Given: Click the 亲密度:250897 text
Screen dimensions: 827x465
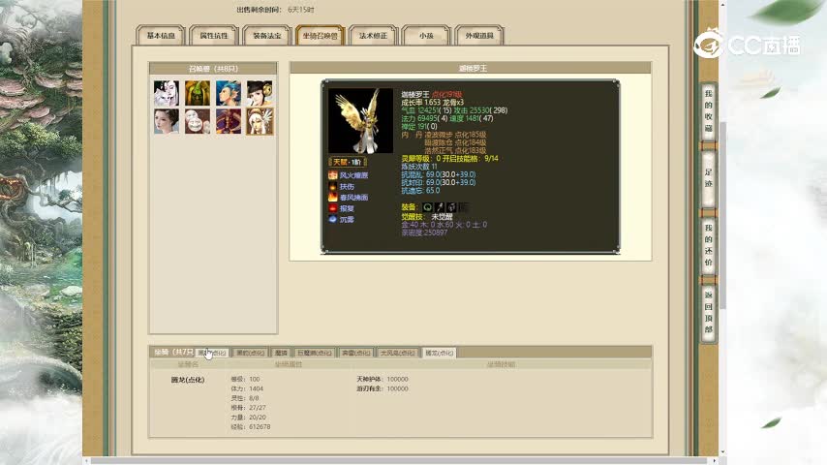Looking at the screenshot, I should coord(424,232).
